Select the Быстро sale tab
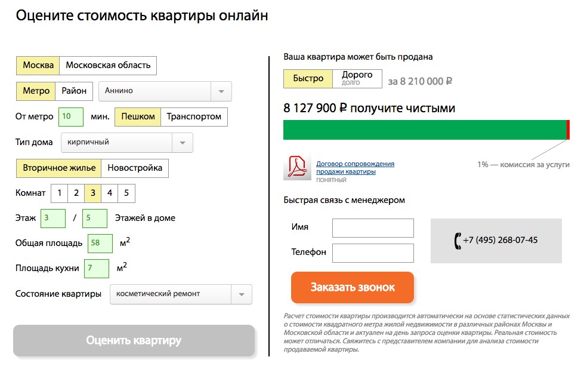This screenshot has height=366, width=581. pos(308,79)
